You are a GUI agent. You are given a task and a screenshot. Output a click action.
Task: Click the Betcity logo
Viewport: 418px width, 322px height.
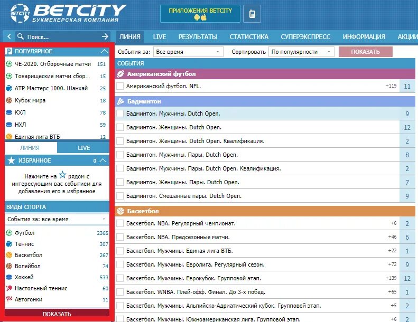[68, 13]
